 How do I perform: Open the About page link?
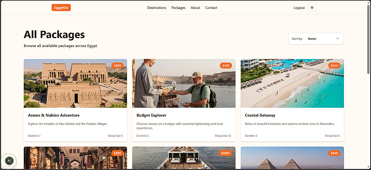[196, 7]
